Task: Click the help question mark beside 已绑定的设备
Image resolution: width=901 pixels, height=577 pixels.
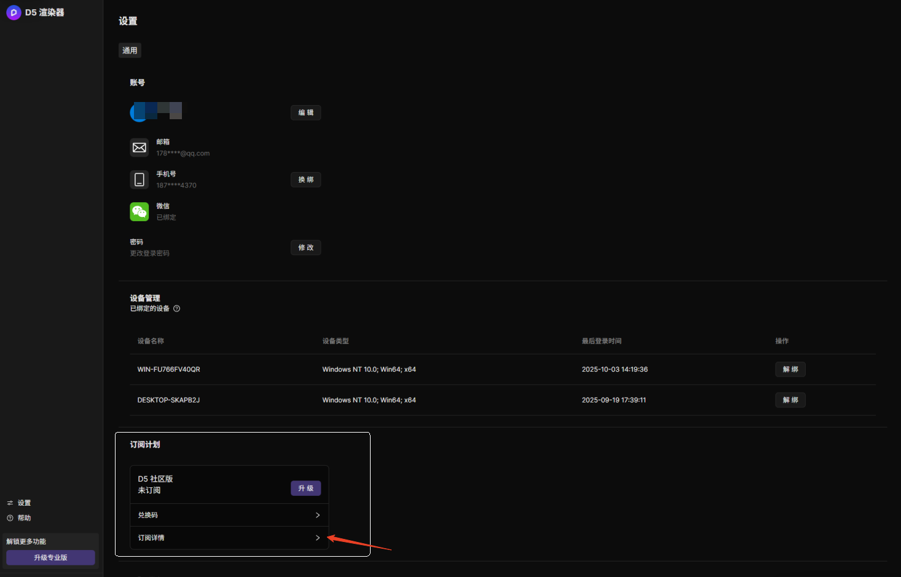Action: 177,308
